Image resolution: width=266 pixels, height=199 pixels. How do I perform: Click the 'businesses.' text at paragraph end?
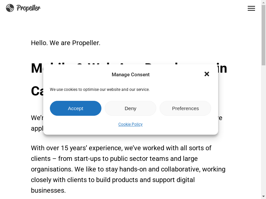point(48,190)
